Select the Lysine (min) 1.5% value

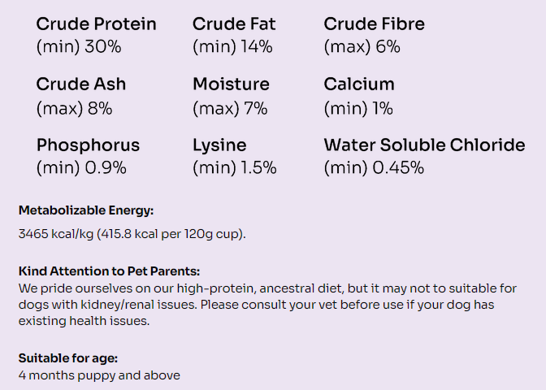234,168
